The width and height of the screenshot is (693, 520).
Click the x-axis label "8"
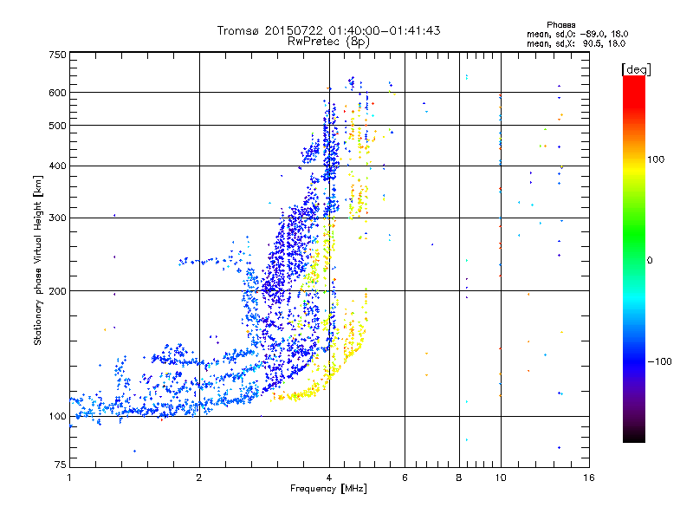pos(459,478)
